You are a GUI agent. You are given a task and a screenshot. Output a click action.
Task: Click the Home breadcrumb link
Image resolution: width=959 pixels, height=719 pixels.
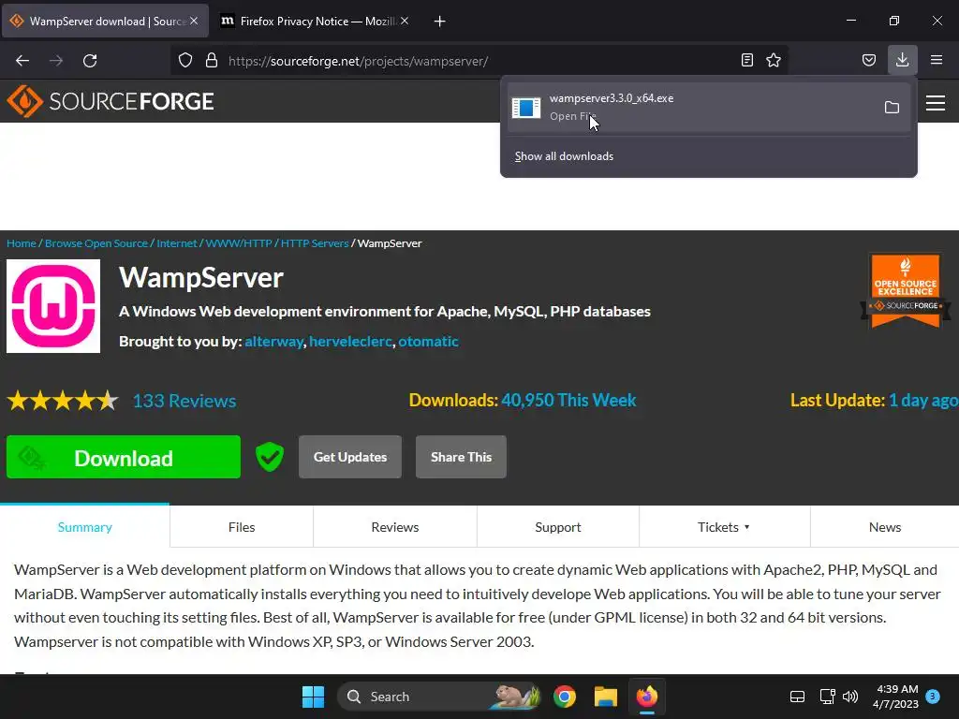click(22, 243)
